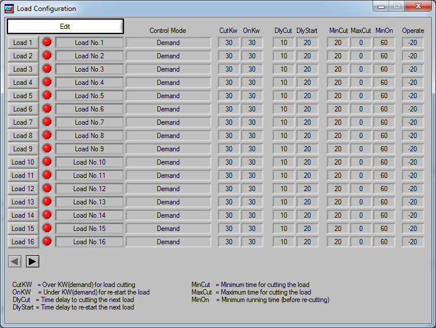Click the red status indicator for Load 10
436x328 pixels.
(47, 162)
